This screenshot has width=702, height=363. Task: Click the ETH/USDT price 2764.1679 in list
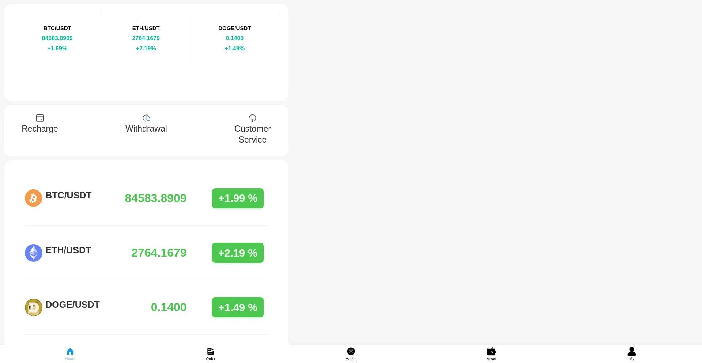(x=159, y=253)
